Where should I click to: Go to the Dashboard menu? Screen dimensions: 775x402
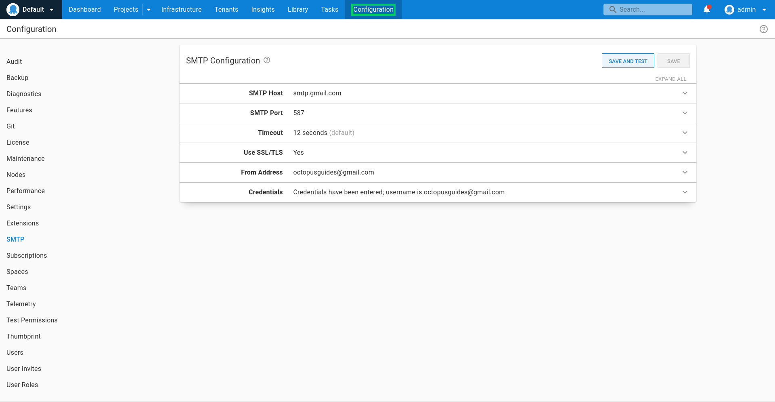tap(85, 9)
